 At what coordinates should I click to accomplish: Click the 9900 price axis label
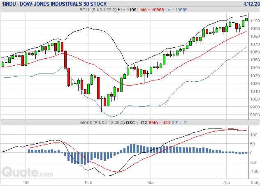(255, 107)
